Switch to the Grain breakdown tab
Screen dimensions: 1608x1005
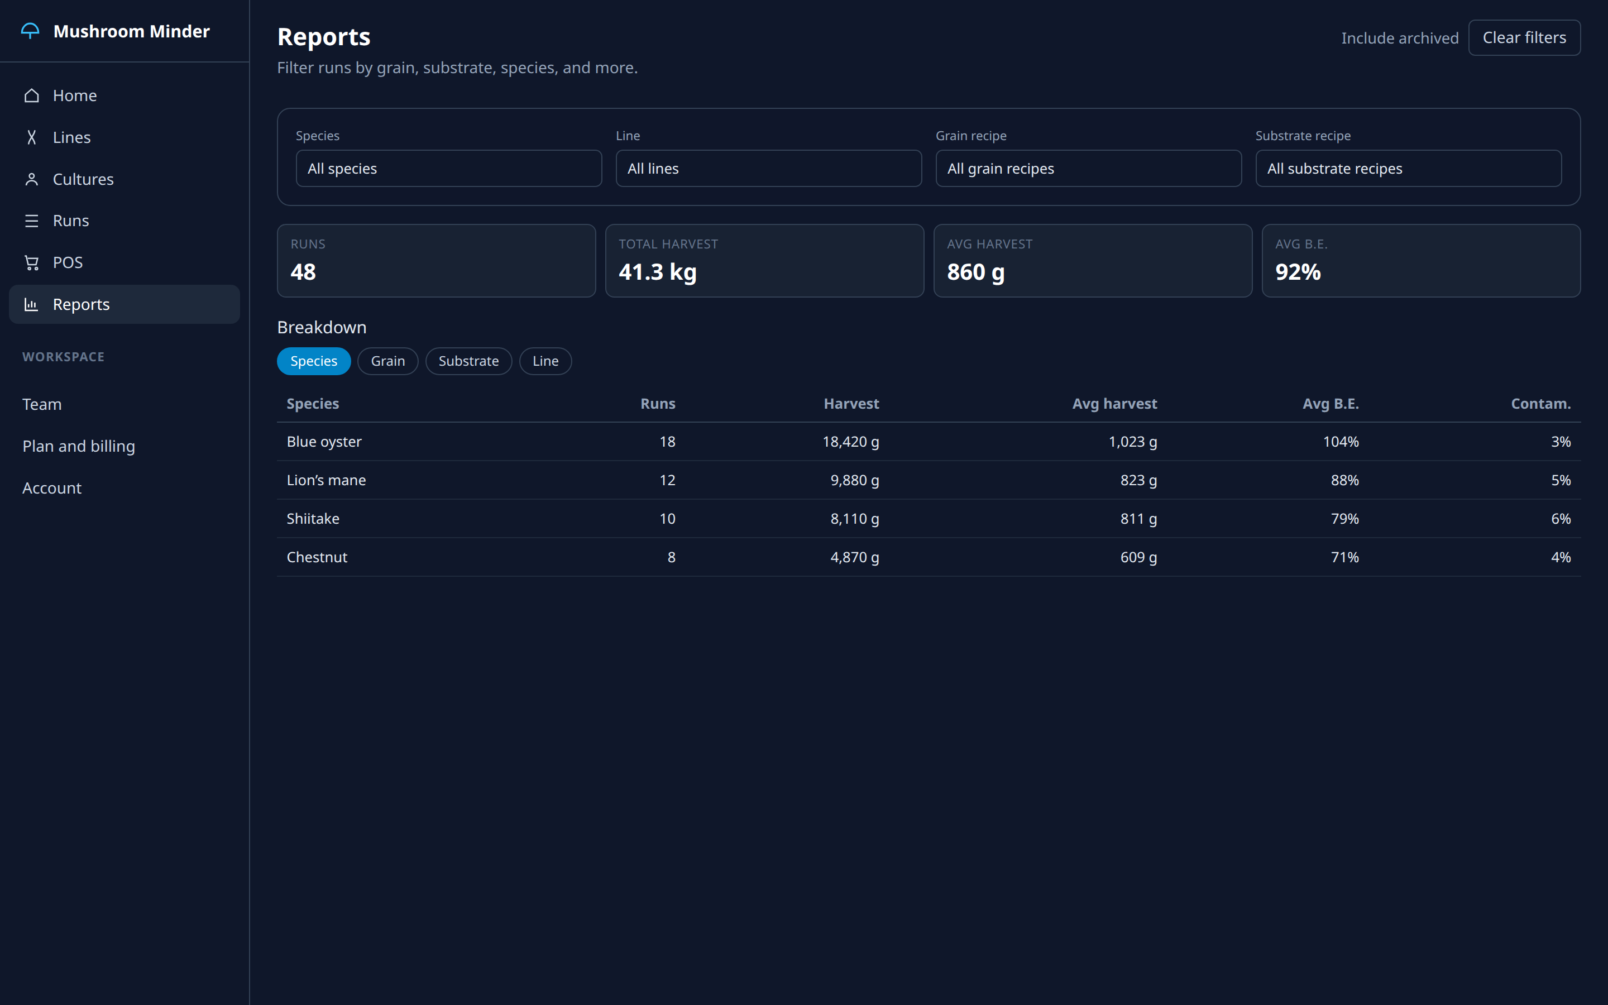(x=388, y=361)
